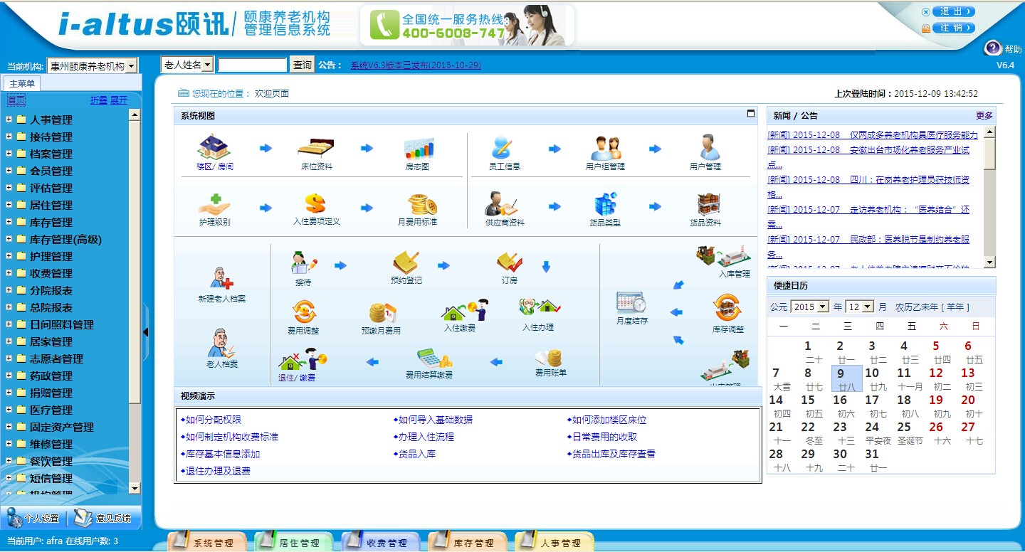Open the 老人姓名 search type dropdown
The height and width of the screenshot is (552, 1025).
207,65
